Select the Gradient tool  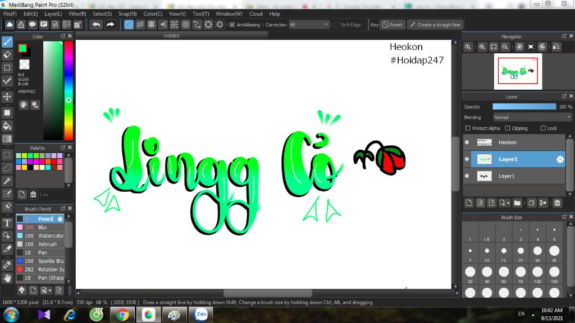coord(7,139)
